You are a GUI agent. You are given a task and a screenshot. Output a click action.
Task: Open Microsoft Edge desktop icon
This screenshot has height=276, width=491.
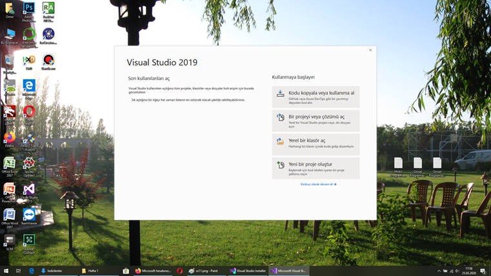pos(29,87)
